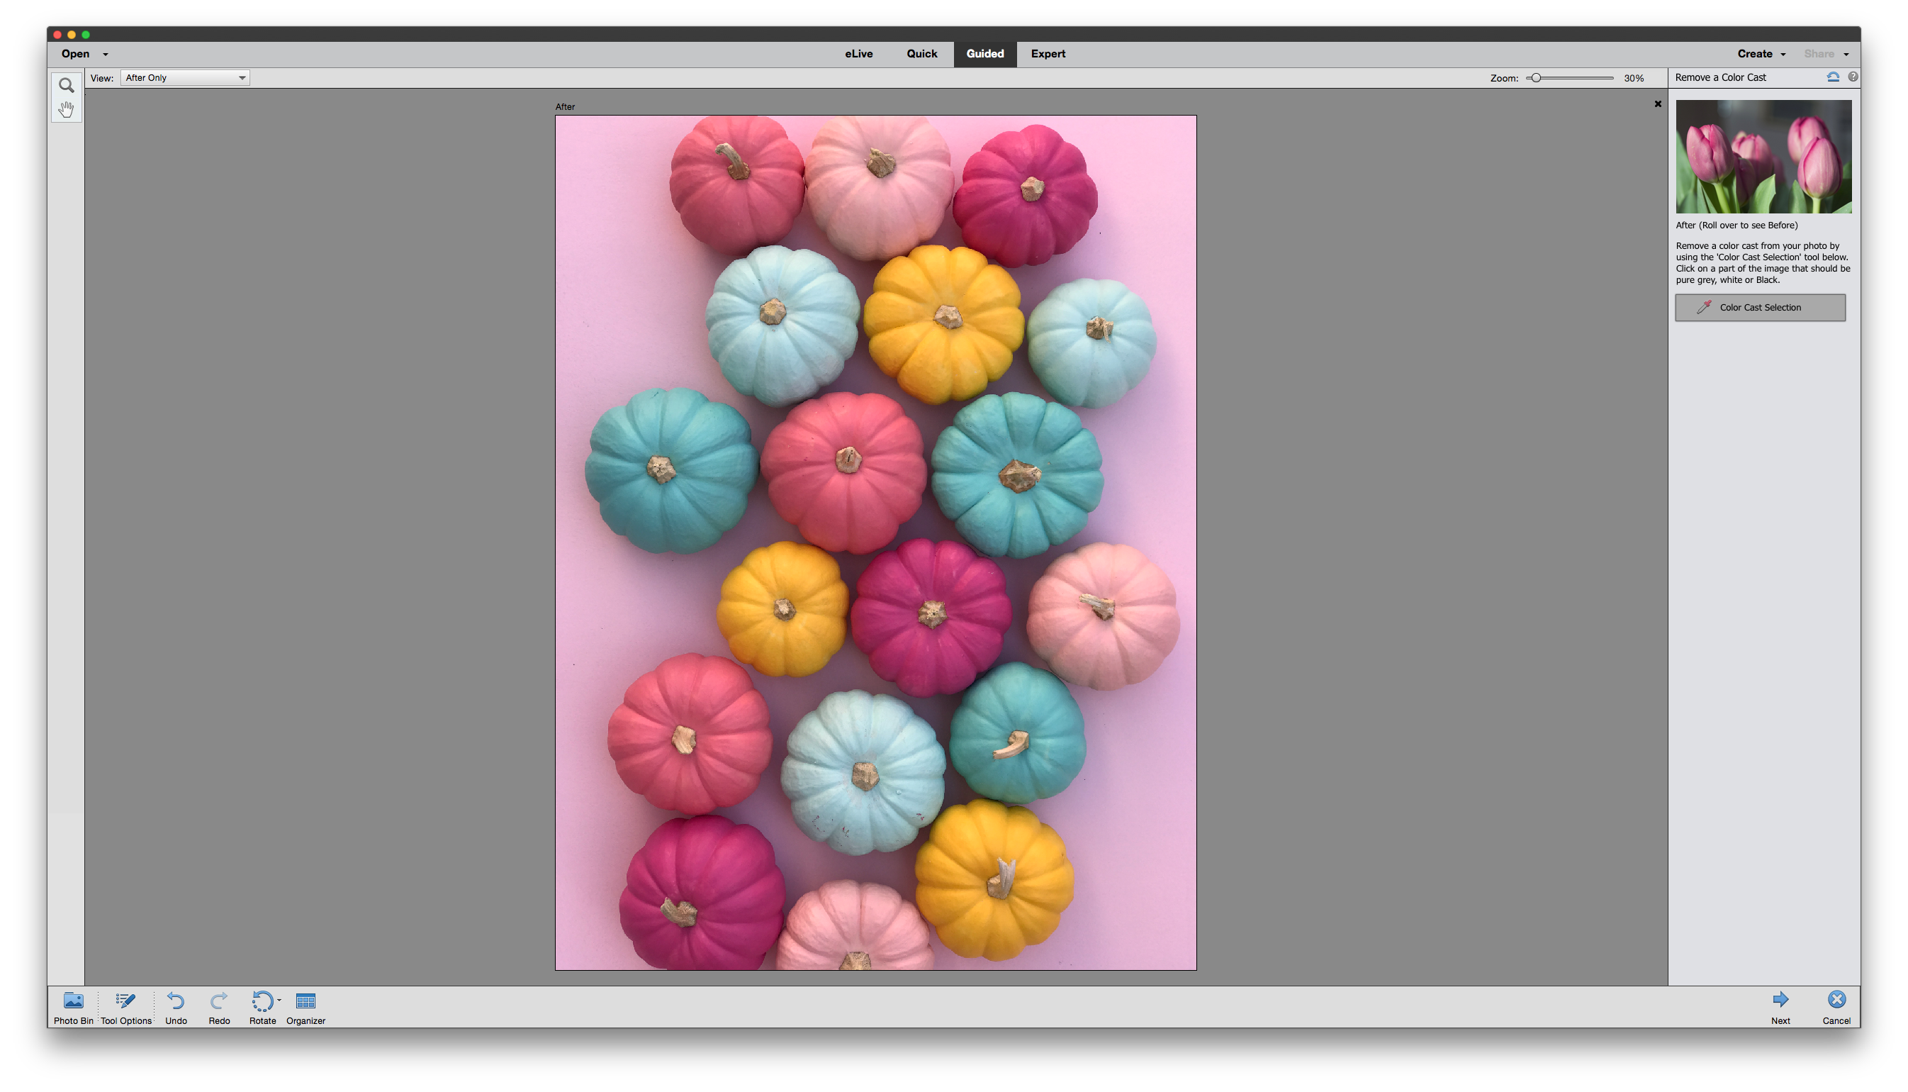Select the Zoom magnifier tool
Screen dimensions: 1908x1092
[x=66, y=86]
